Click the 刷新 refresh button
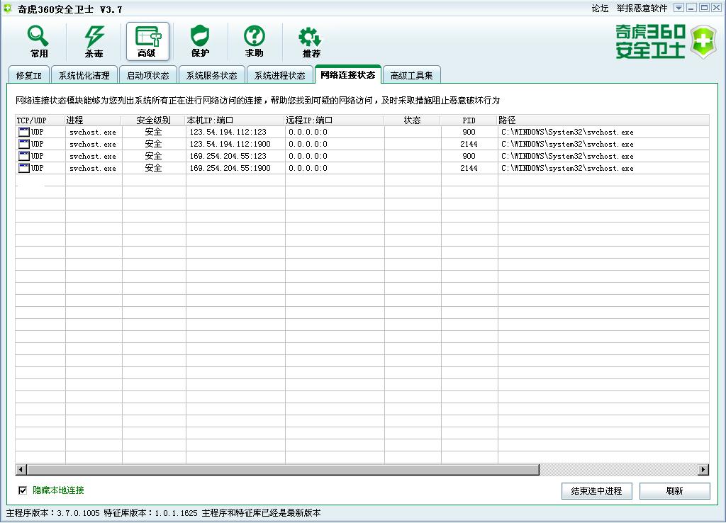 [x=675, y=491]
